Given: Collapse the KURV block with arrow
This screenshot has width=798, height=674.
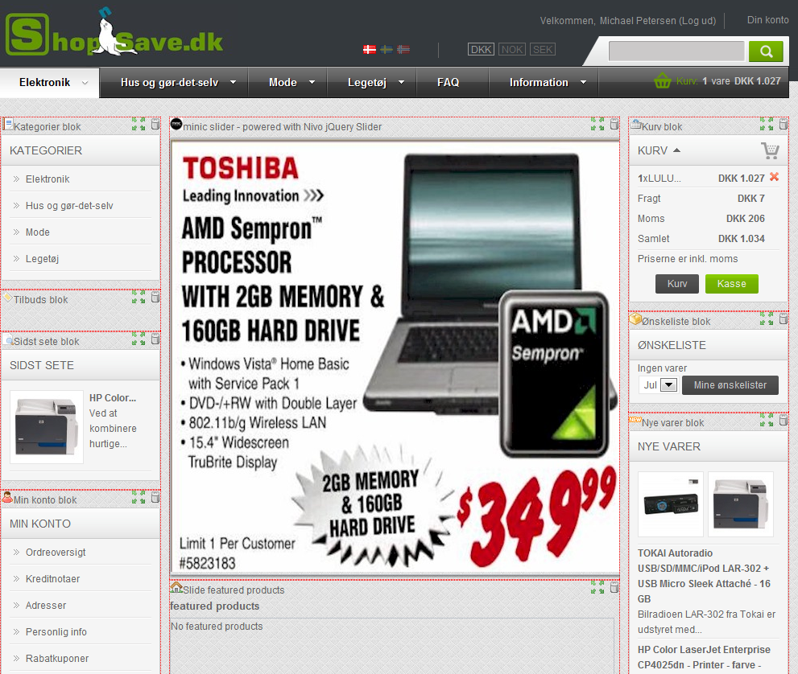Looking at the screenshot, I should point(677,150).
